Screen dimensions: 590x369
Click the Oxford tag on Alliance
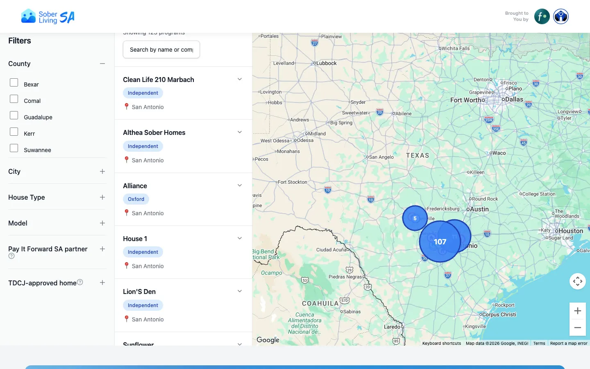pyautogui.click(x=136, y=199)
